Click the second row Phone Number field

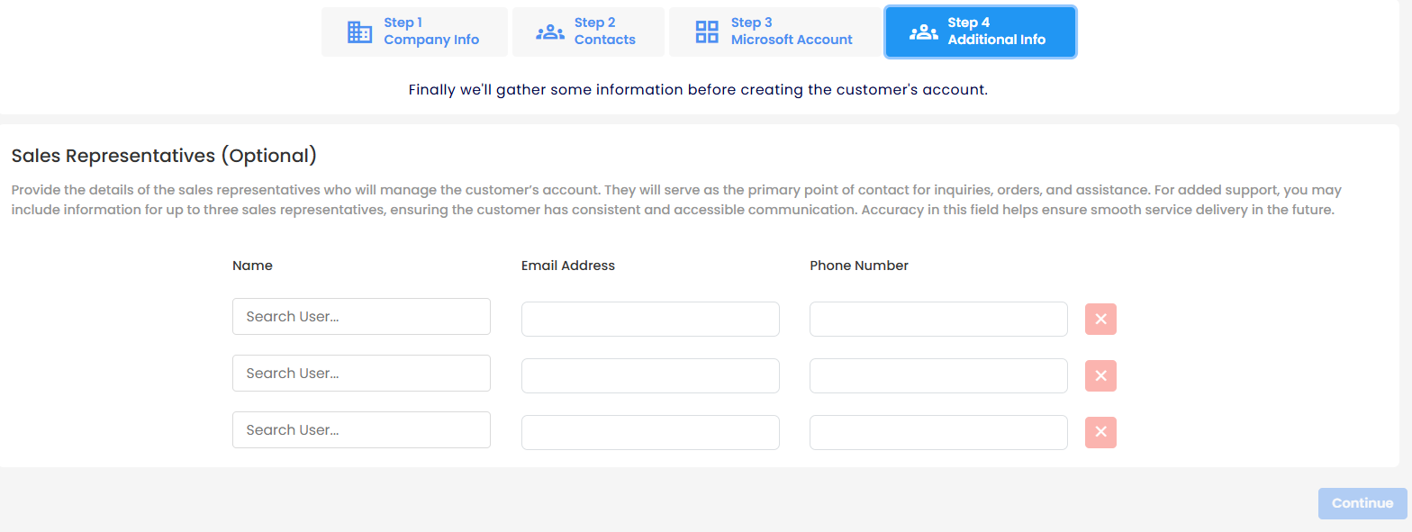click(938, 376)
